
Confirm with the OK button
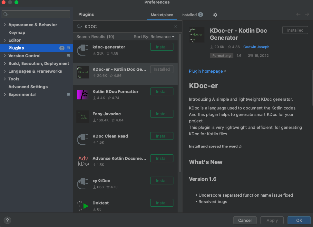(299, 221)
